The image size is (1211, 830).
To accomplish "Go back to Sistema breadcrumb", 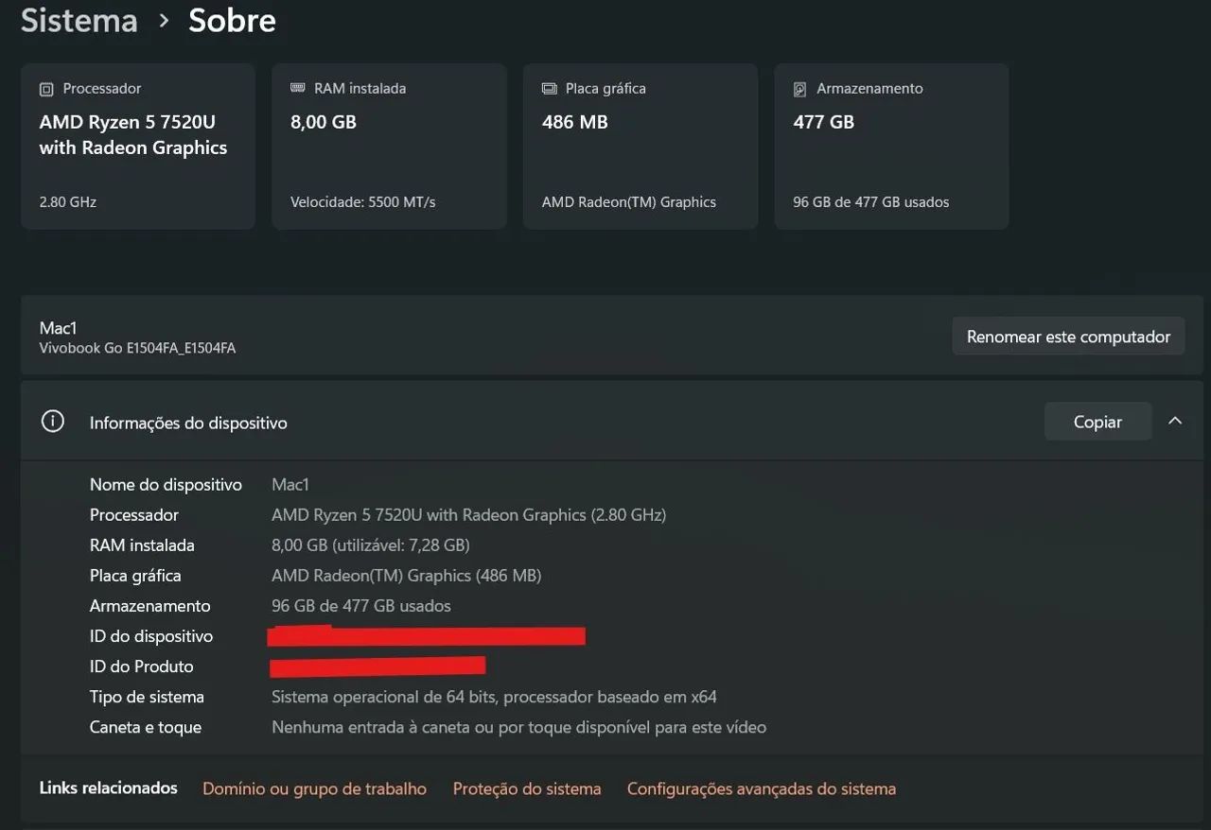I will [x=79, y=20].
